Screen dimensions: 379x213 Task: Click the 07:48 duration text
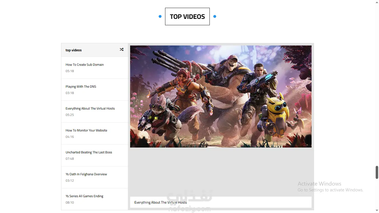pyautogui.click(x=70, y=159)
